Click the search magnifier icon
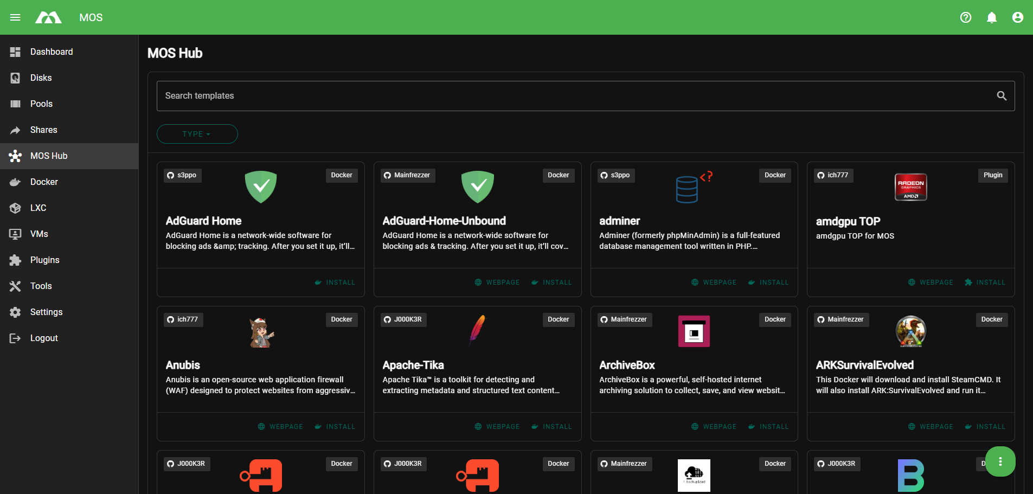The width and height of the screenshot is (1033, 494). tap(1001, 96)
